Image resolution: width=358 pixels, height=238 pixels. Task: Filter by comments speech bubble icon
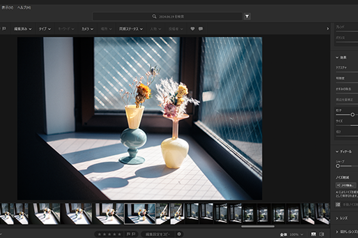point(200,29)
